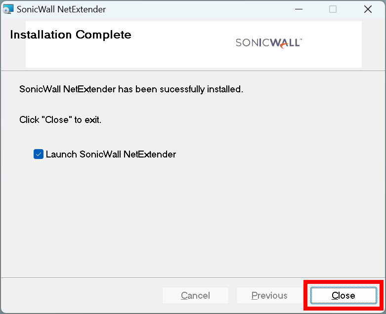Click the Close button to exit installer

(x=343, y=295)
